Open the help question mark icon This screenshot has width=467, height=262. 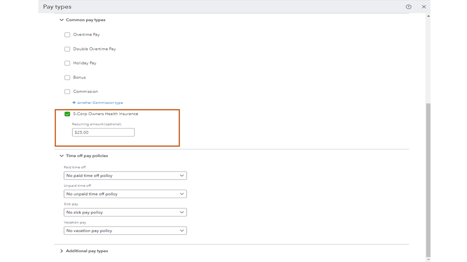coord(409,7)
